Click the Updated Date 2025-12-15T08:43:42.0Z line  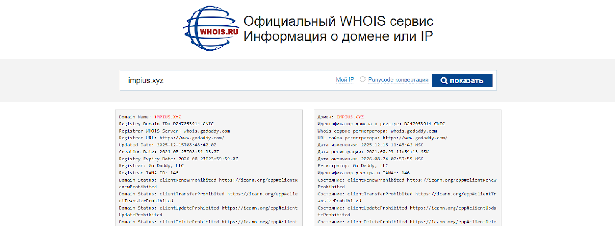[x=168, y=145]
